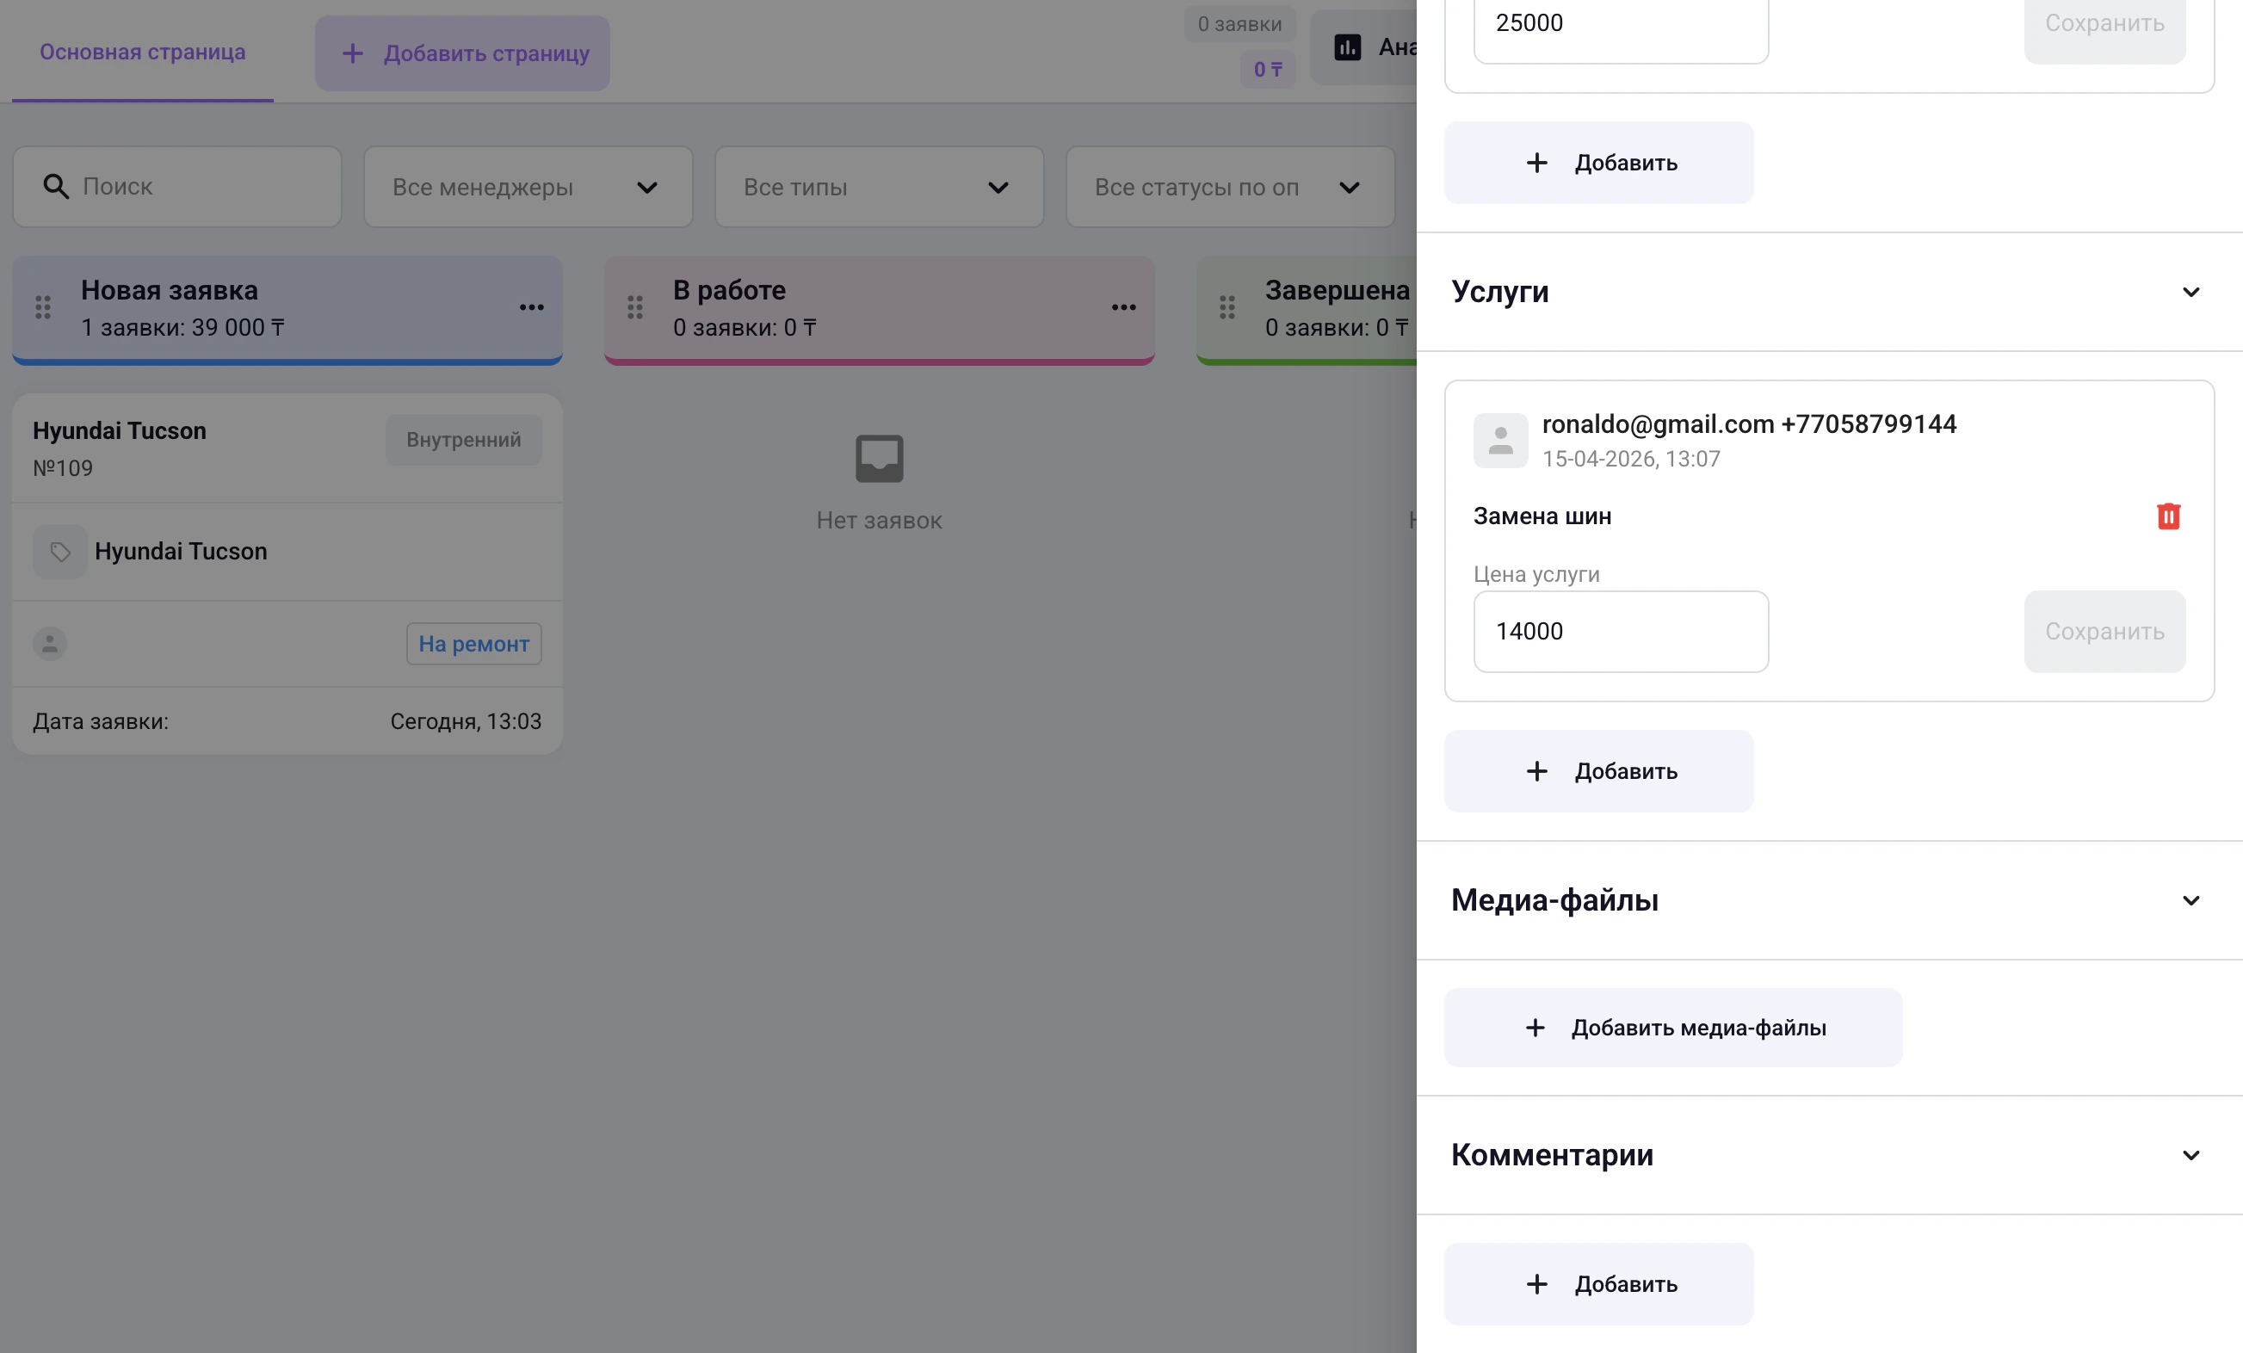Click the service price field showing 14000

pyautogui.click(x=1621, y=632)
